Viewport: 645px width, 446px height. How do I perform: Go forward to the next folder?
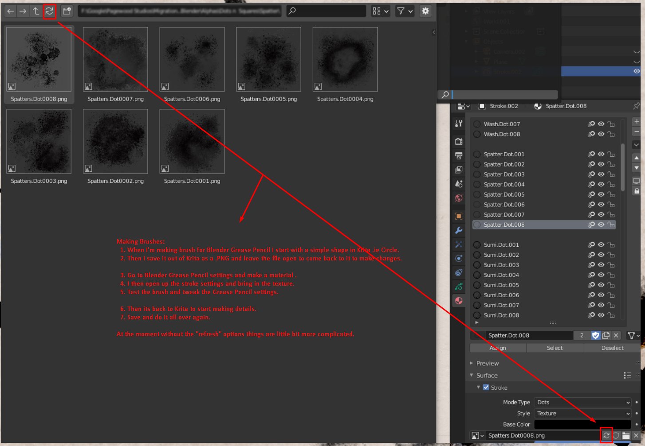[23, 11]
